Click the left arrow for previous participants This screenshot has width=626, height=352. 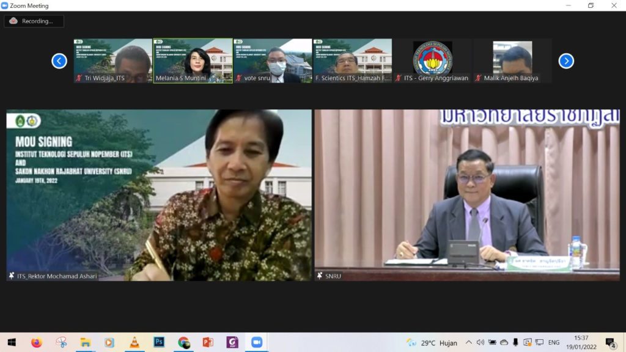59,61
